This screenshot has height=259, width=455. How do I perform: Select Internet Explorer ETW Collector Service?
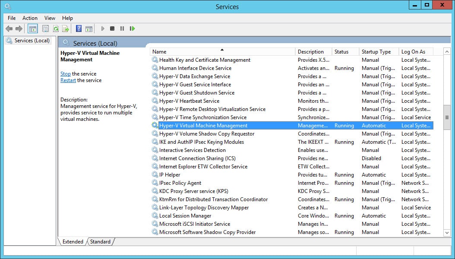pyautogui.click(x=292, y=167)
